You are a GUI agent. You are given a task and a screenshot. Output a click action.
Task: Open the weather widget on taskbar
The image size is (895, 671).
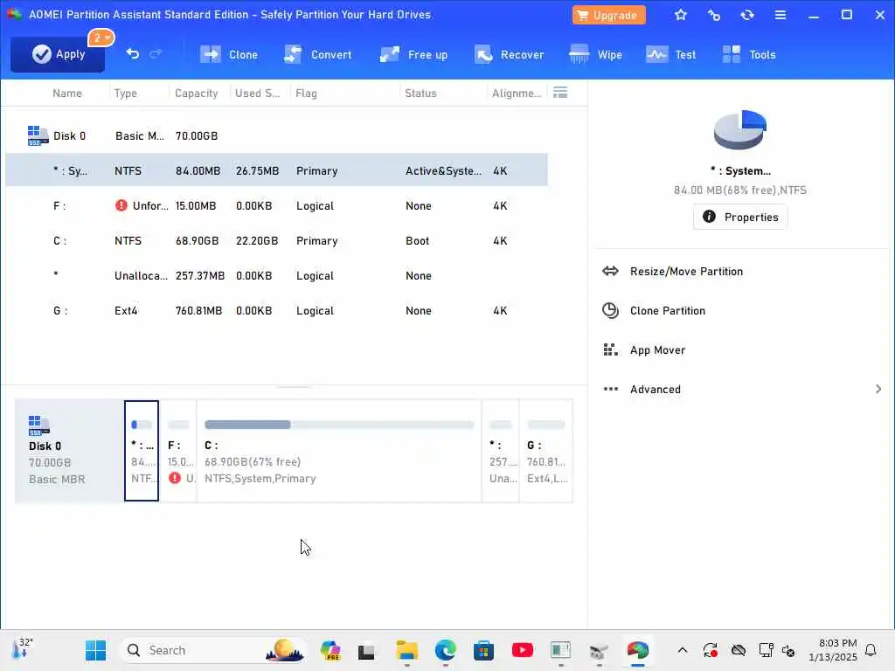pyautogui.click(x=24, y=648)
